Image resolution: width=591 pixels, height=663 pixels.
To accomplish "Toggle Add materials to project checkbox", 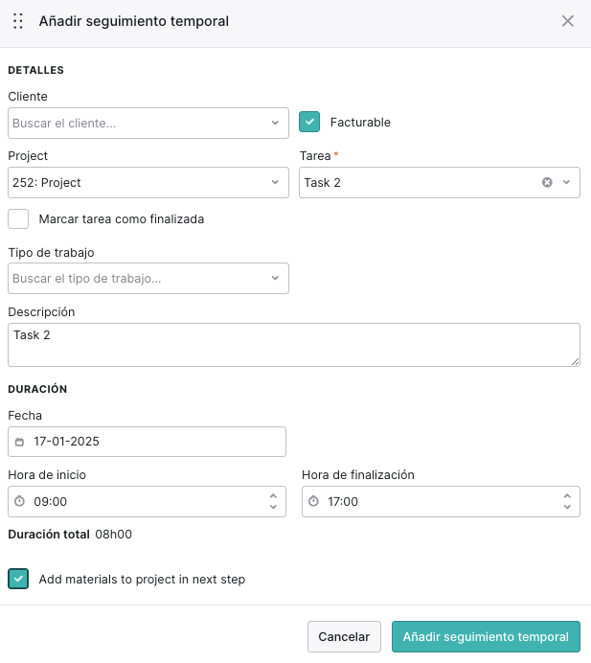I will [x=18, y=579].
